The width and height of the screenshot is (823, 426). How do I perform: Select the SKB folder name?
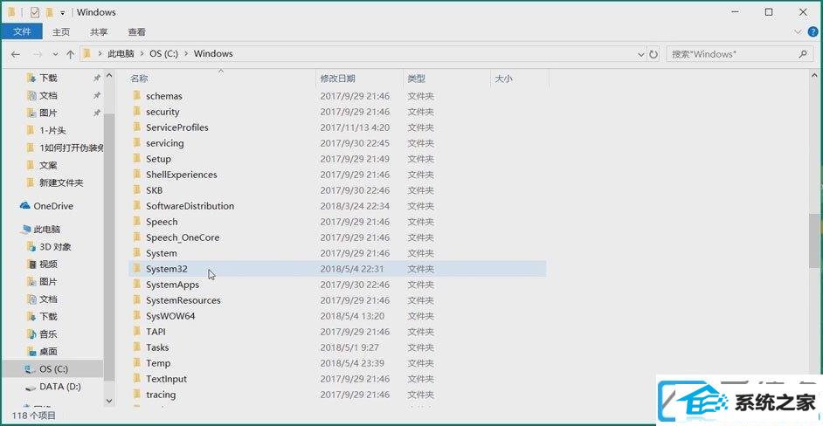tap(155, 190)
